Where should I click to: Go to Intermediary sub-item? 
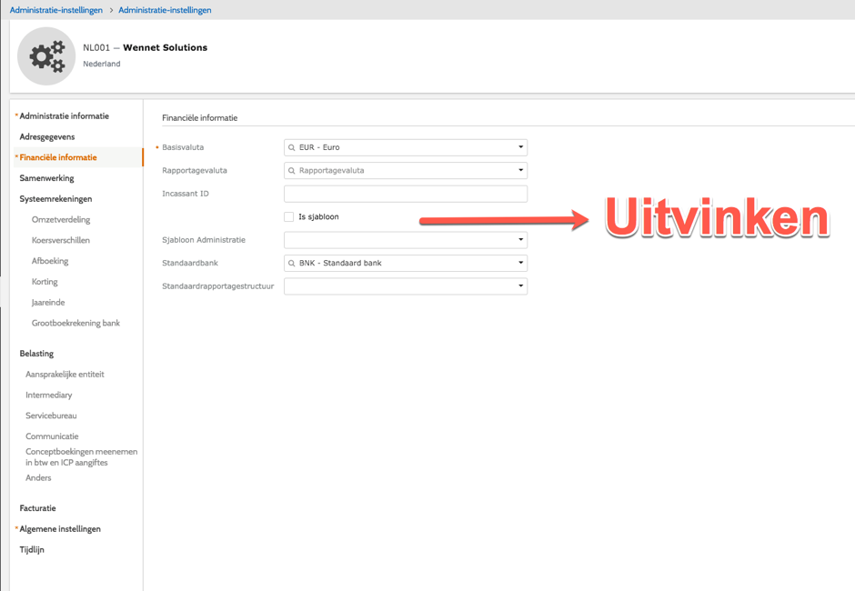48,396
